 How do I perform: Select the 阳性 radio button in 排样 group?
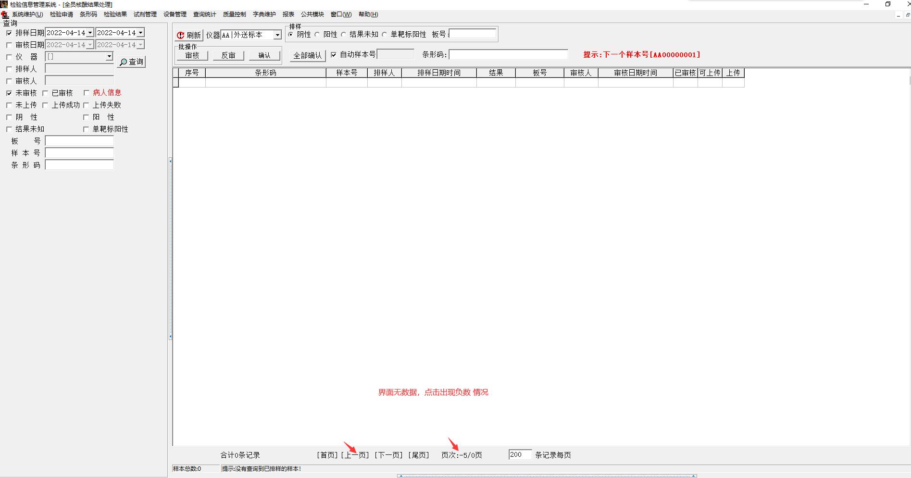317,35
